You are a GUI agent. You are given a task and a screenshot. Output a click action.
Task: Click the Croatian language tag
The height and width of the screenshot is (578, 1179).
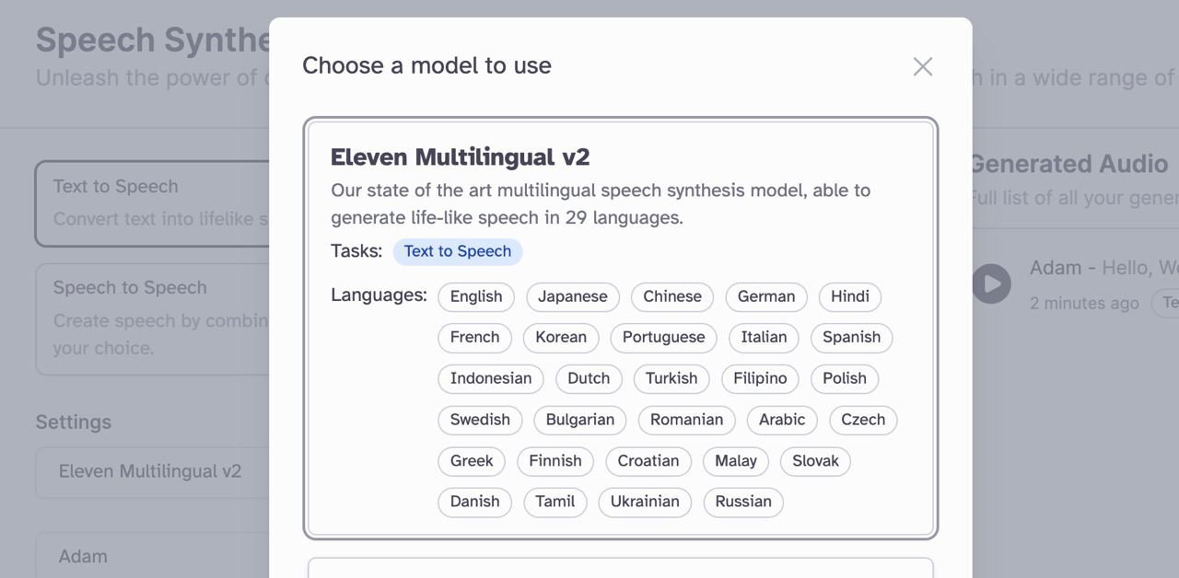pos(648,461)
